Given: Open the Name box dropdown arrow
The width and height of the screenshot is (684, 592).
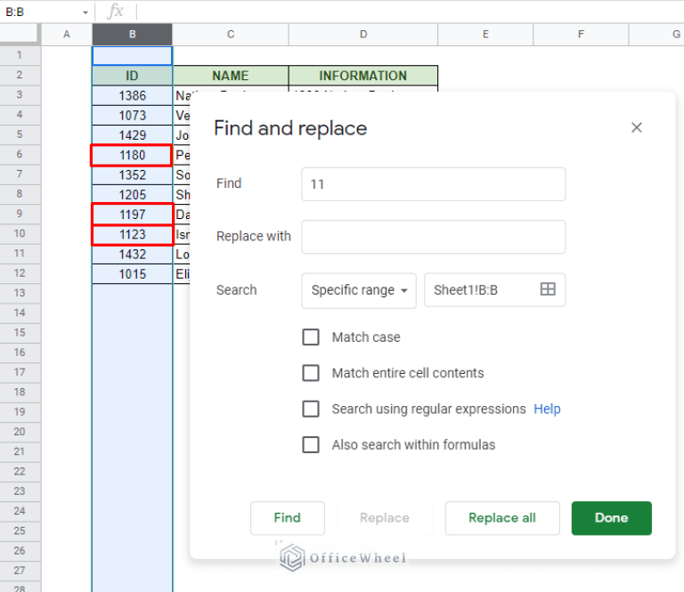Looking at the screenshot, I should coord(85,12).
